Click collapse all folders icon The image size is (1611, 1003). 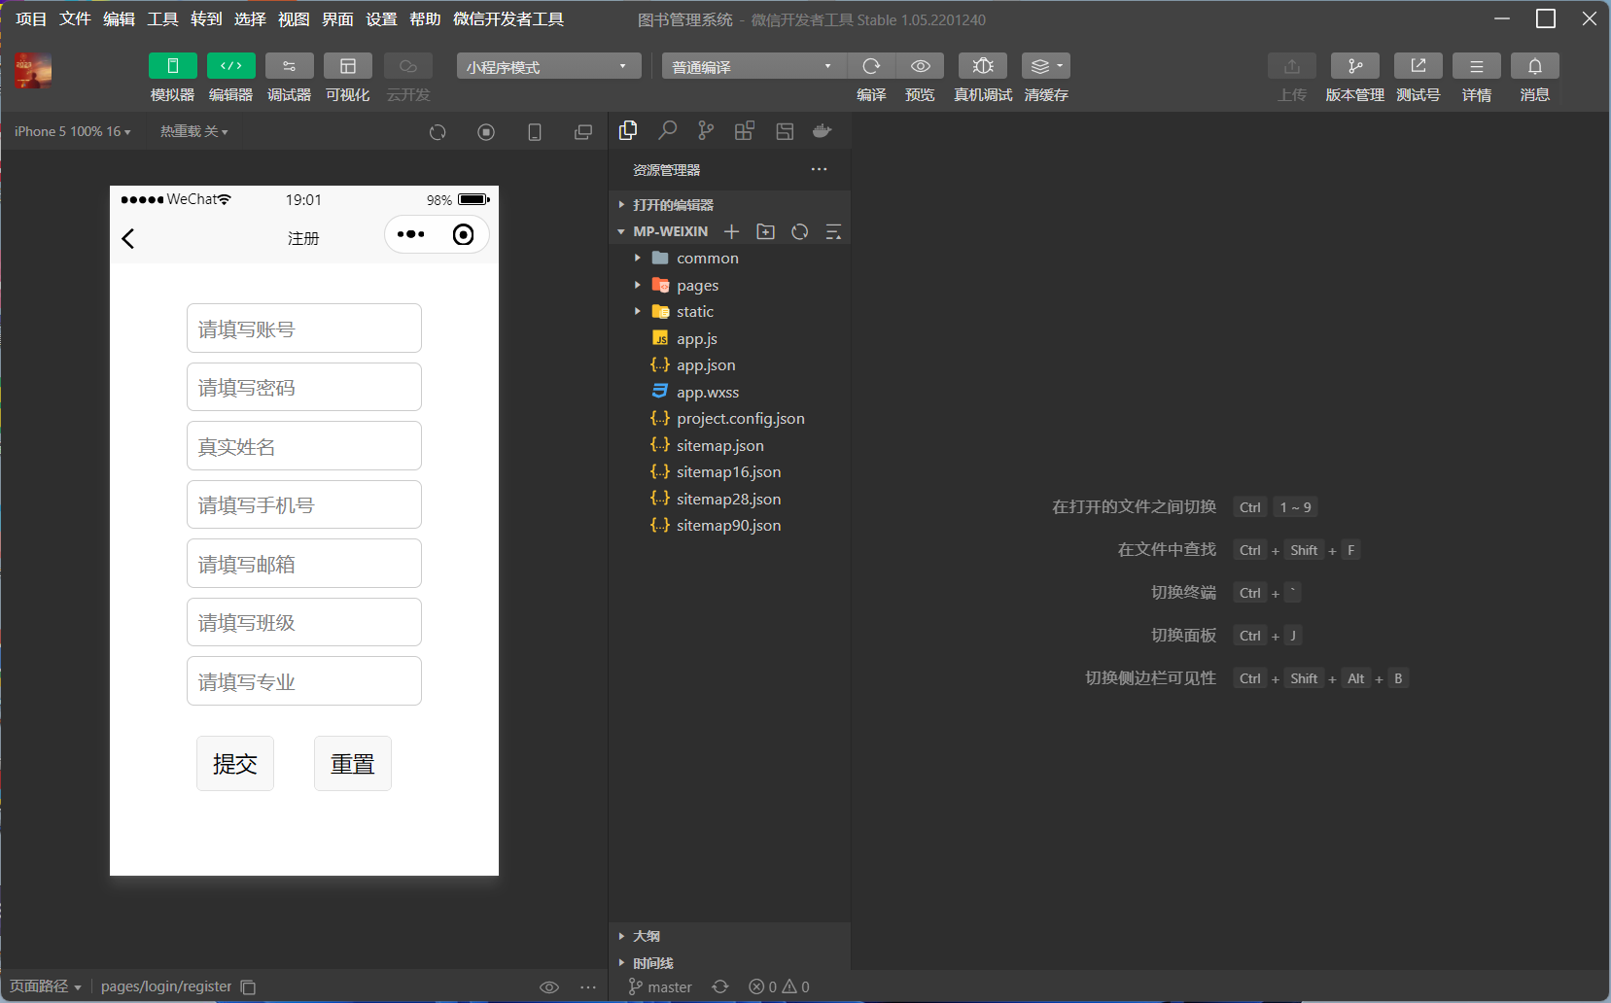coord(833,231)
